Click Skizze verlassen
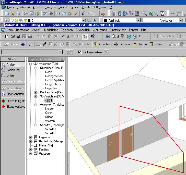 click(x=13, y=107)
